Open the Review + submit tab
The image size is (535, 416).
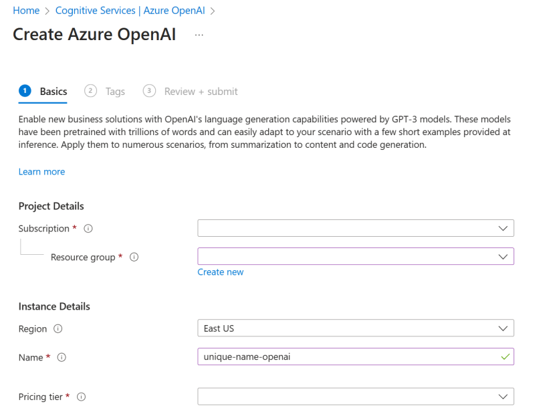pos(201,91)
